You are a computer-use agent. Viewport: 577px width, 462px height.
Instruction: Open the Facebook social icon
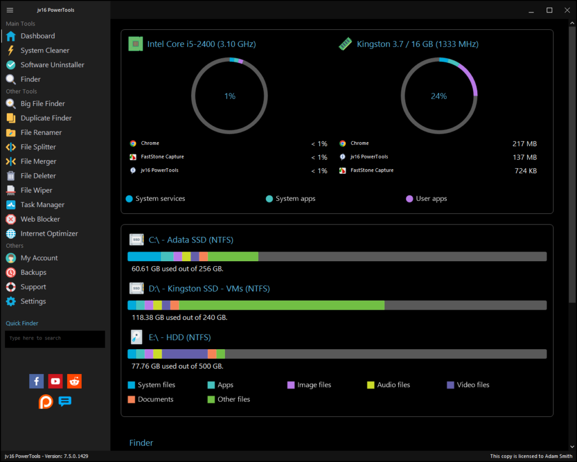coord(37,381)
